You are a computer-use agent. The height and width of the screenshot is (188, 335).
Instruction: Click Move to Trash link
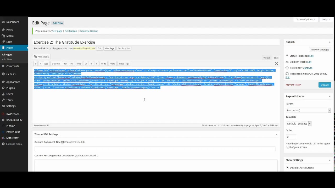coord(293,85)
